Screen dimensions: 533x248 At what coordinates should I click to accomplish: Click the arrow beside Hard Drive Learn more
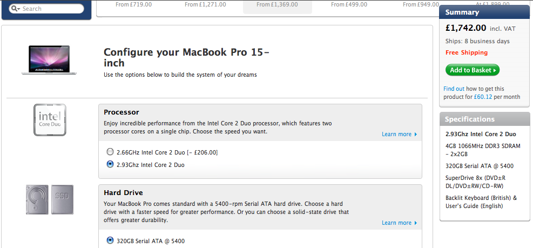coord(415,223)
